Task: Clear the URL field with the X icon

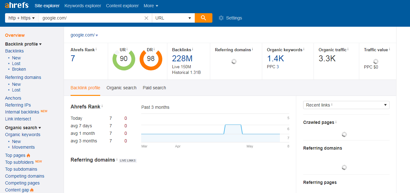Action: 146,18
